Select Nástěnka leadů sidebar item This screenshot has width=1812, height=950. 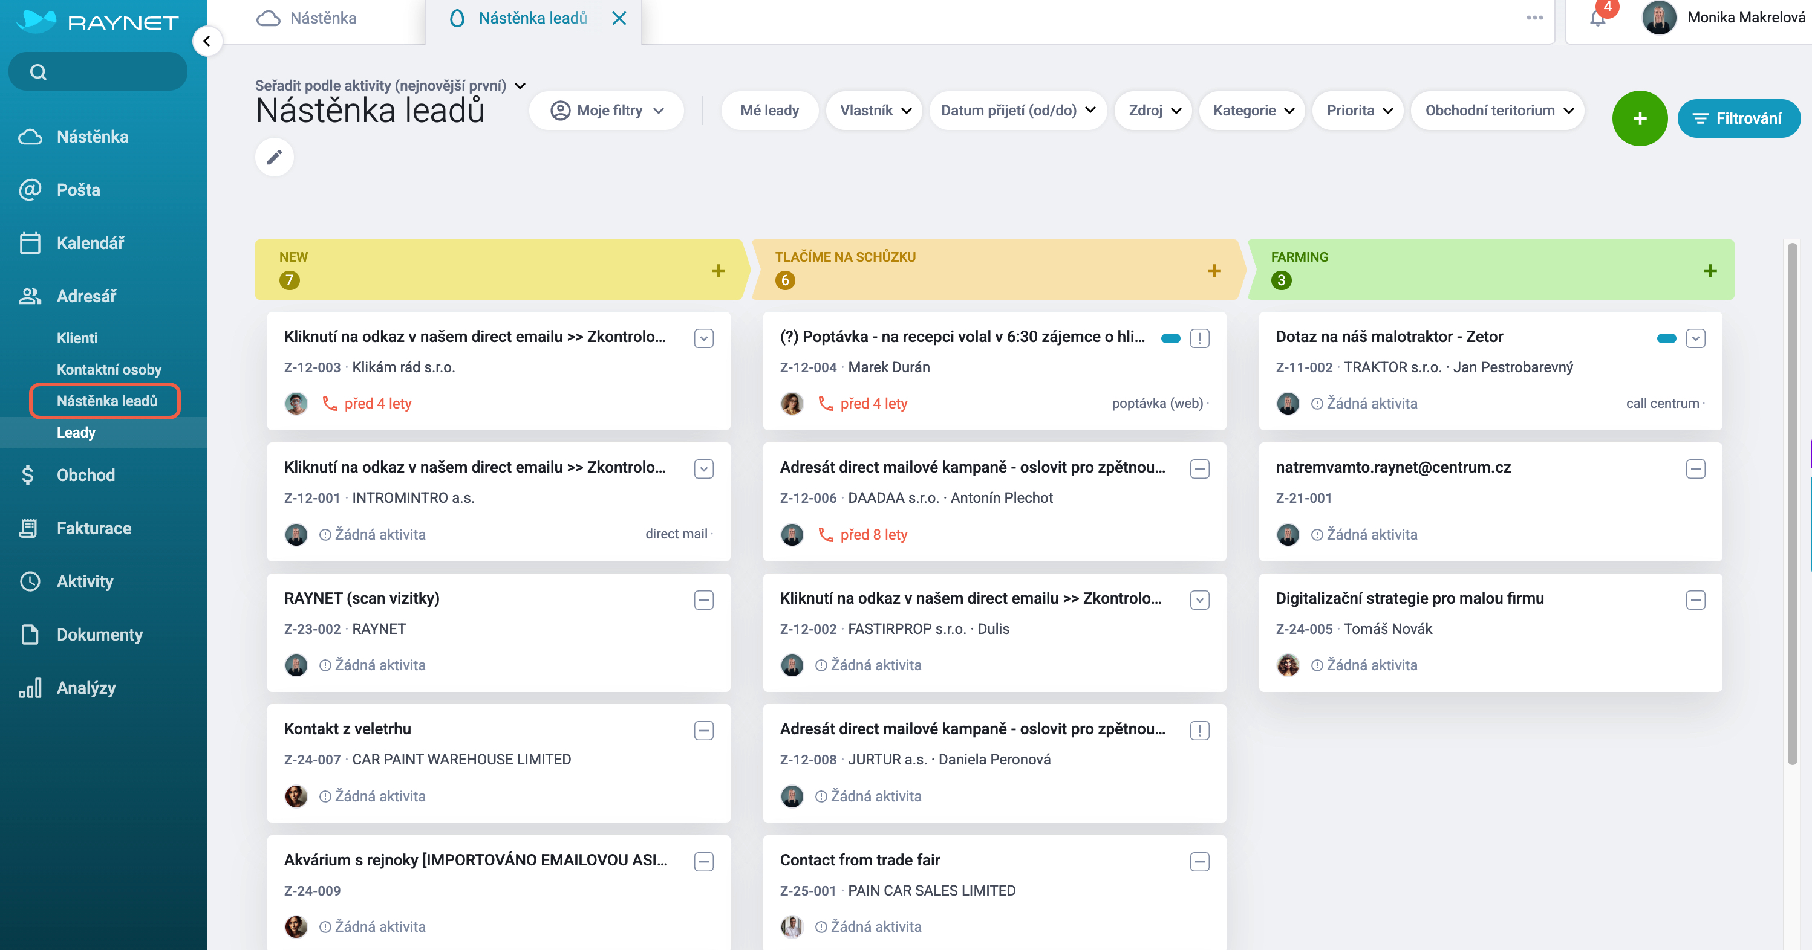107,401
